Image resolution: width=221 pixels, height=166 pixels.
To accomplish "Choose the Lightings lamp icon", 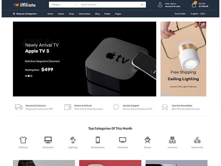I will (x=73, y=140).
